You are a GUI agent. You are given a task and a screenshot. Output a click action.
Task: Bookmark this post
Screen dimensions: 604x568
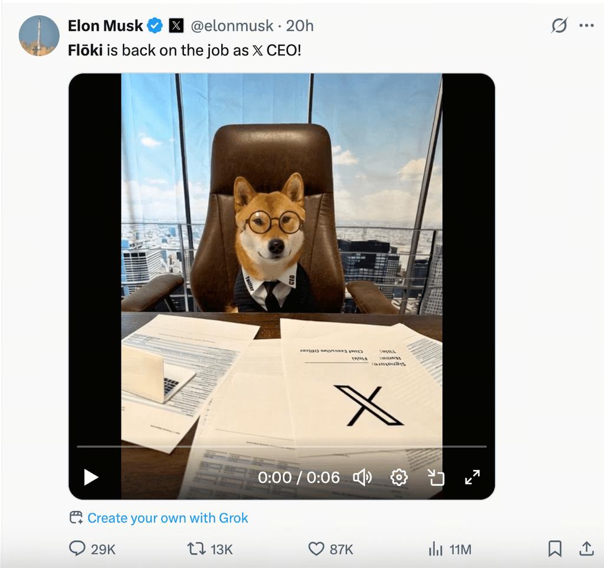(x=555, y=549)
